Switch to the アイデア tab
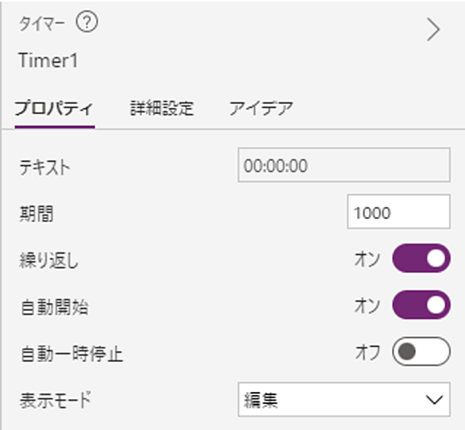The width and height of the screenshot is (465, 430). coord(261,109)
